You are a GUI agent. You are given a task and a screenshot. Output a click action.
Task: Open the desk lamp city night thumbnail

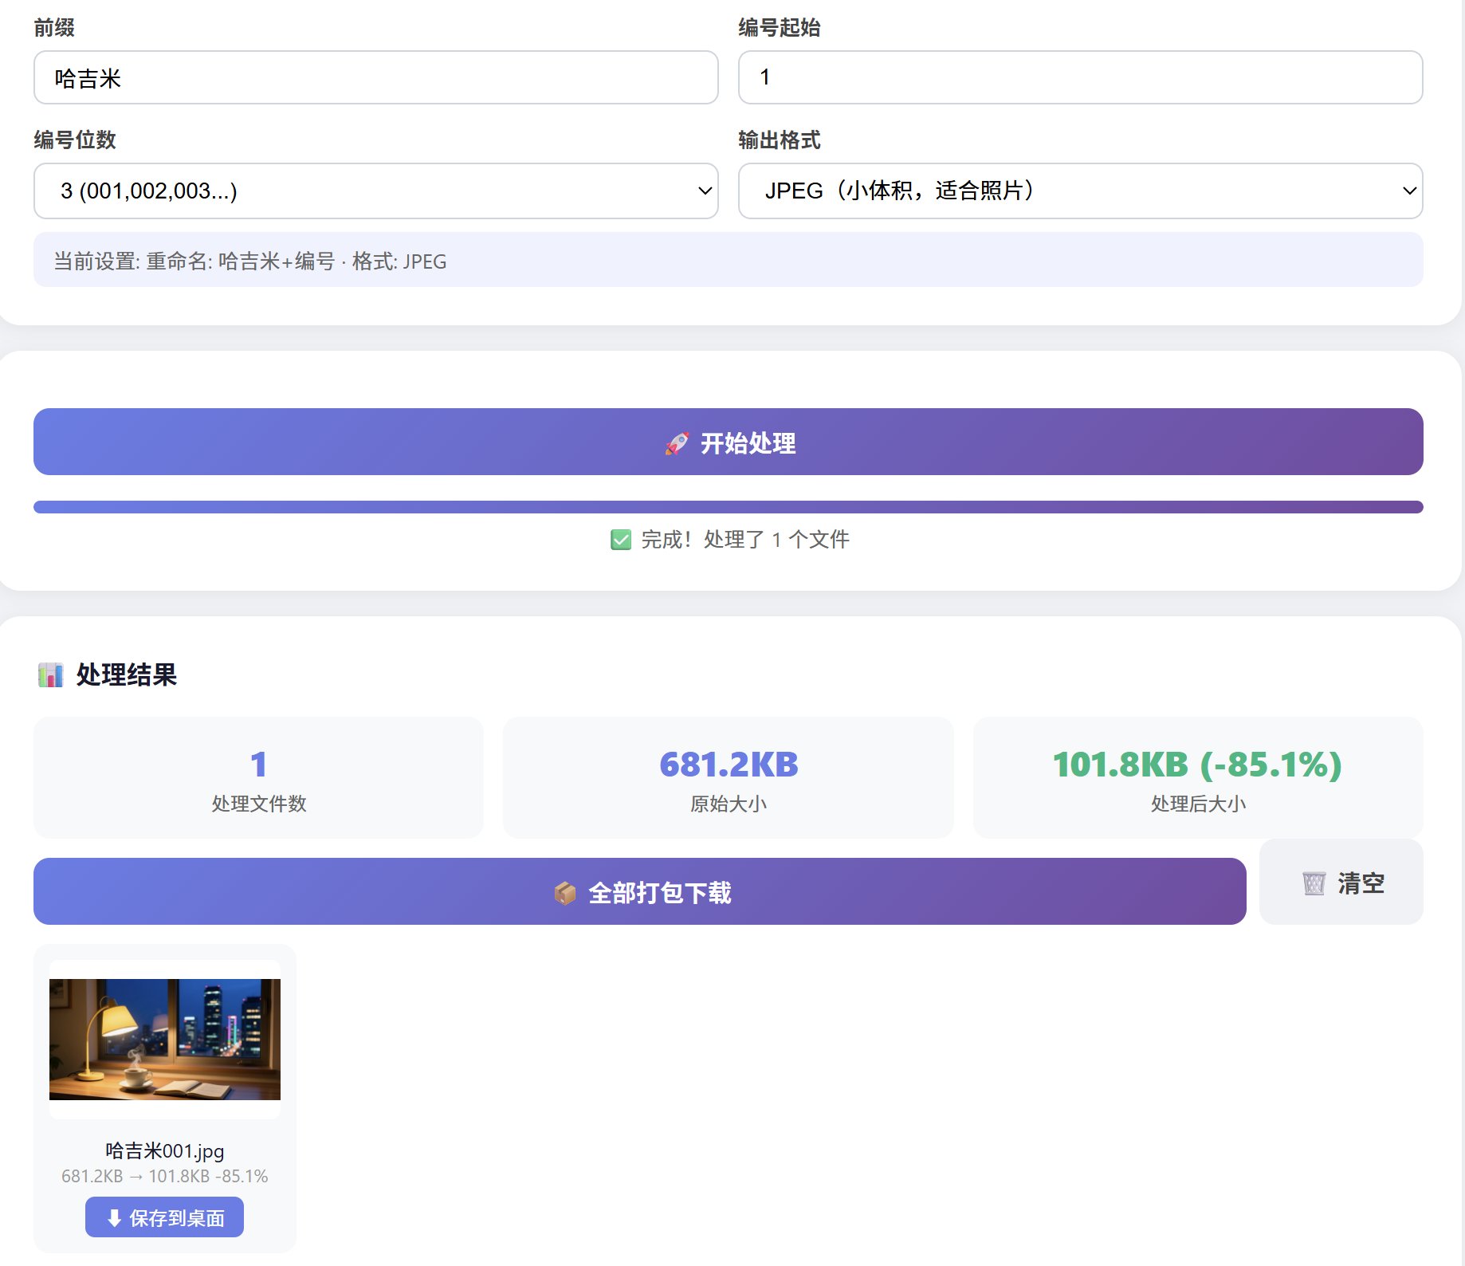click(x=165, y=1040)
